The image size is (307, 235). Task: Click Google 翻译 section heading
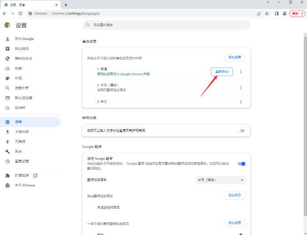[x=92, y=147]
